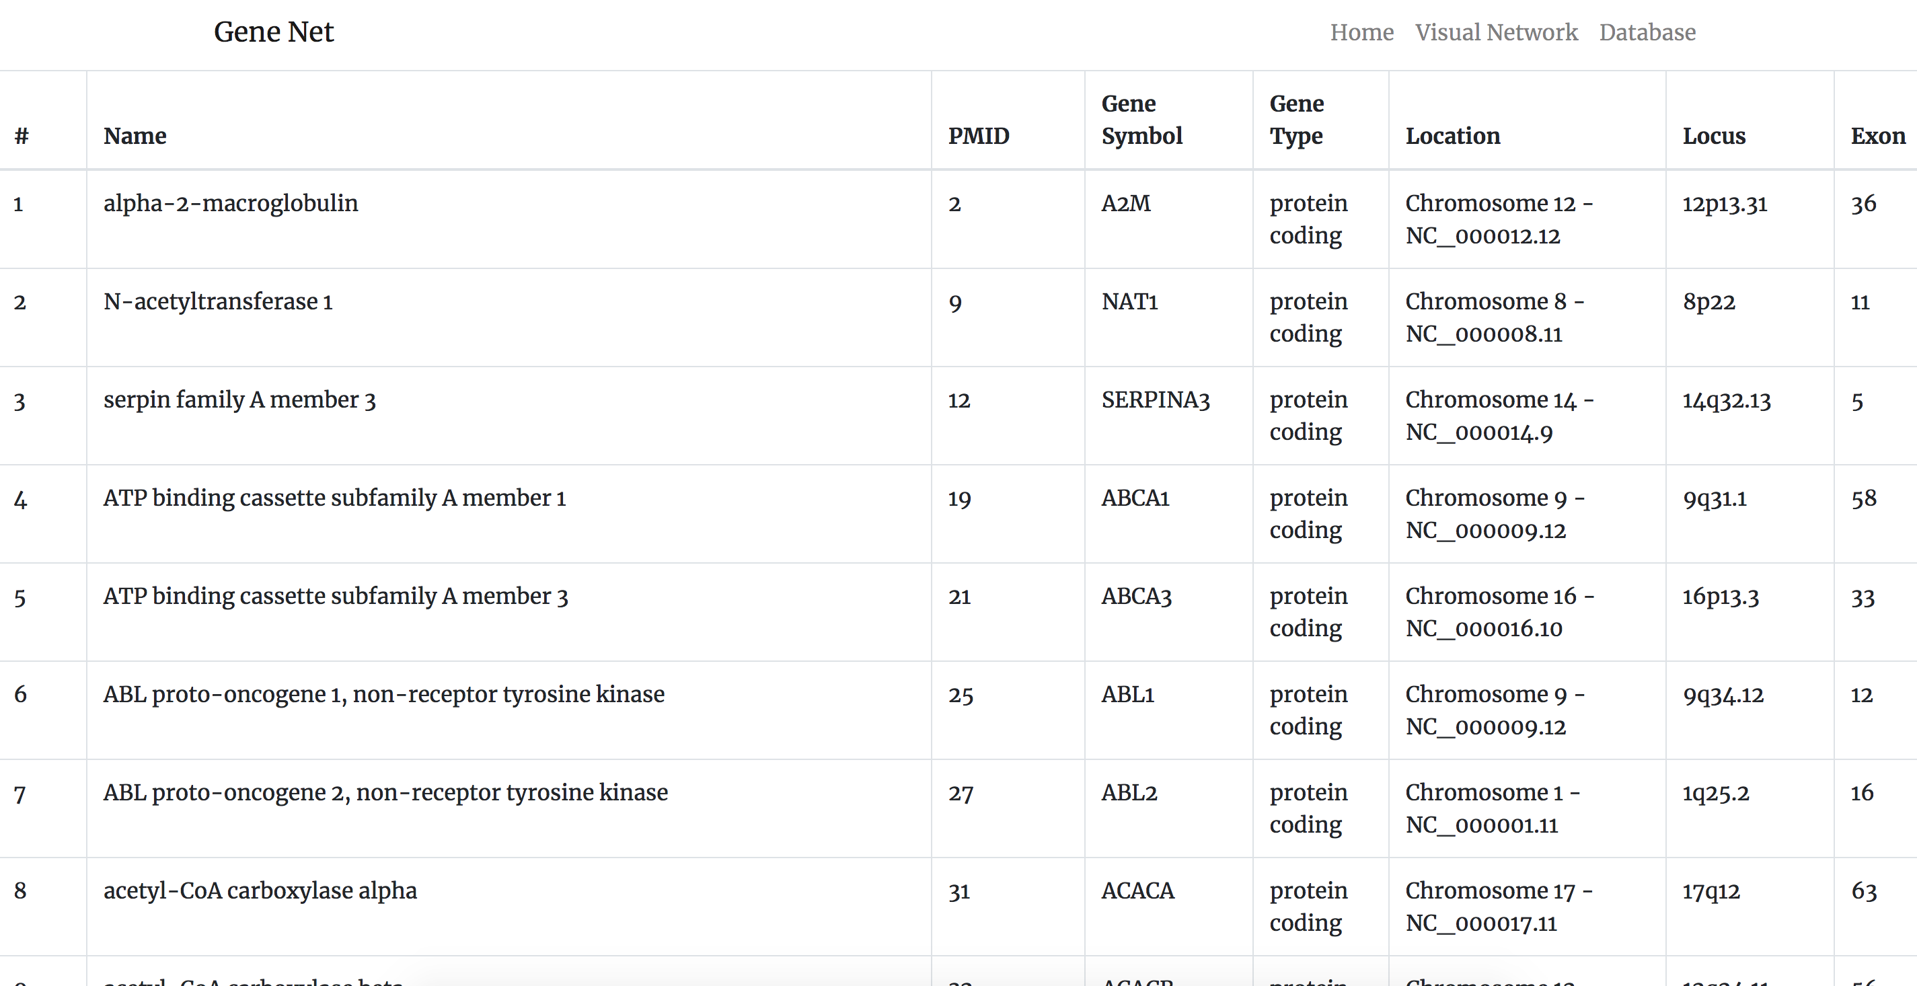
Task: Click the PMID column header
Action: tap(978, 136)
